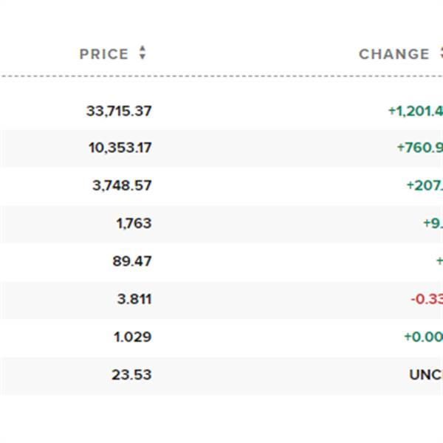Click the green +1,201 change value
Viewport: 443px width, 443px height.
pos(416,111)
